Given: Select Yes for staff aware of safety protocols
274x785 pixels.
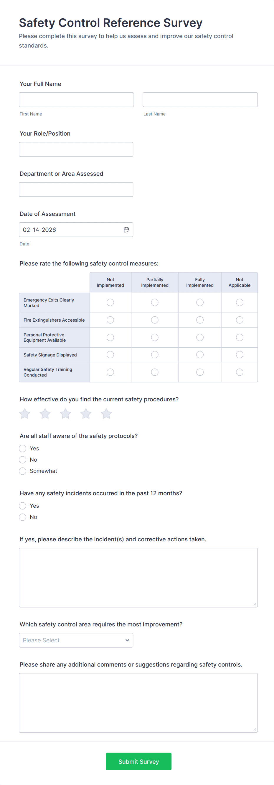Looking at the screenshot, I should click(22, 448).
